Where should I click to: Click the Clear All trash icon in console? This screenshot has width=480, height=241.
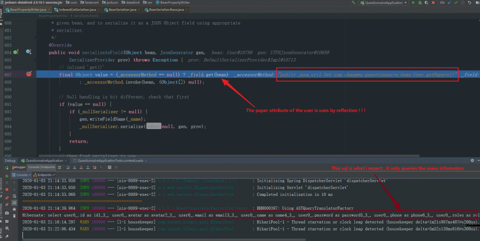[14, 216]
